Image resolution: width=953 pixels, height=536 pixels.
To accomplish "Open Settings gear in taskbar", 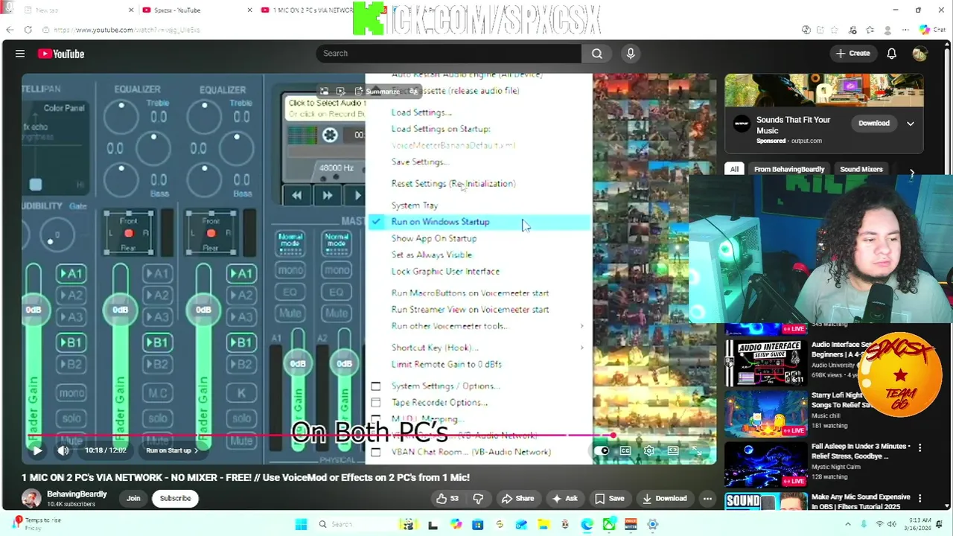I will pyautogui.click(x=653, y=524).
